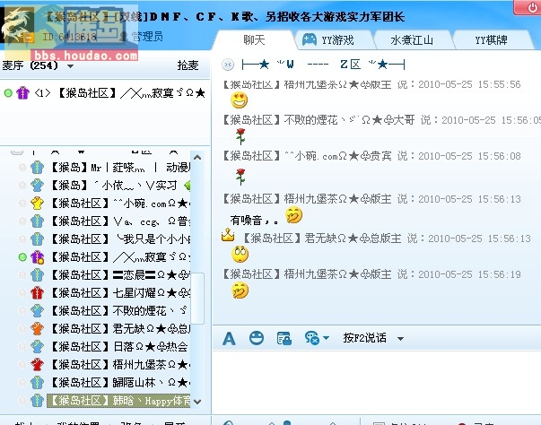The height and width of the screenshot is (425, 541).
Task: Click purple shirt icon beside ╱╳灬寂寞 in lower list
Action: click(37, 257)
